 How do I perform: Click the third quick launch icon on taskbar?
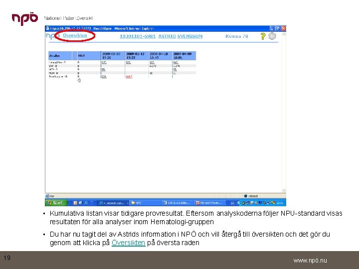tap(86, 203)
